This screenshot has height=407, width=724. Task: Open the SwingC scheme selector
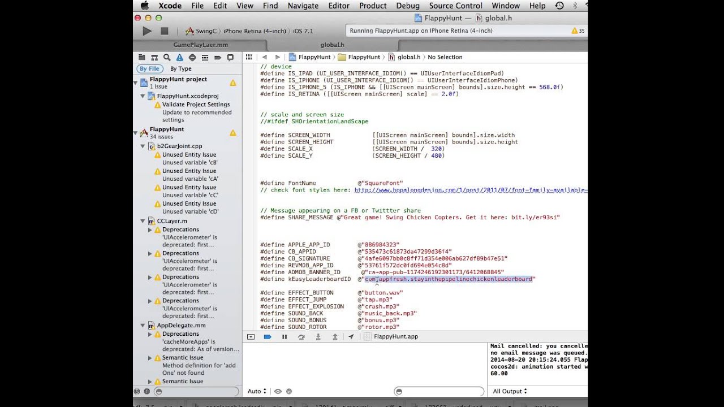[201, 31]
